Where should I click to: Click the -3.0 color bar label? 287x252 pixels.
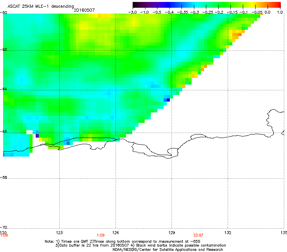coord(132,12)
